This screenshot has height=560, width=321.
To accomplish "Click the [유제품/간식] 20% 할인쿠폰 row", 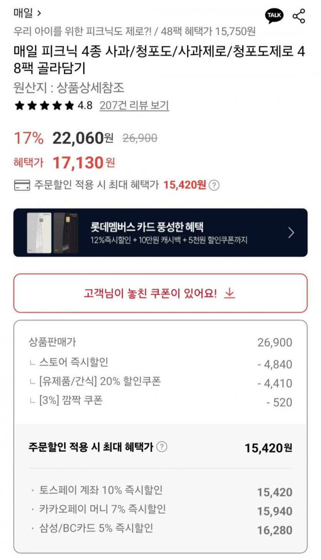I will (x=100, y=382).
